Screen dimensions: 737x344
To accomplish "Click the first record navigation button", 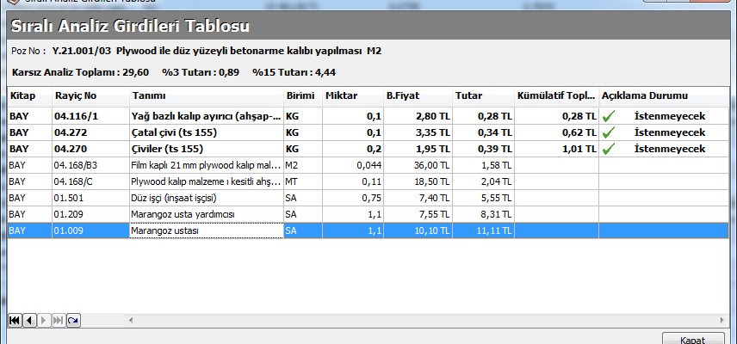I will (15, 320).
